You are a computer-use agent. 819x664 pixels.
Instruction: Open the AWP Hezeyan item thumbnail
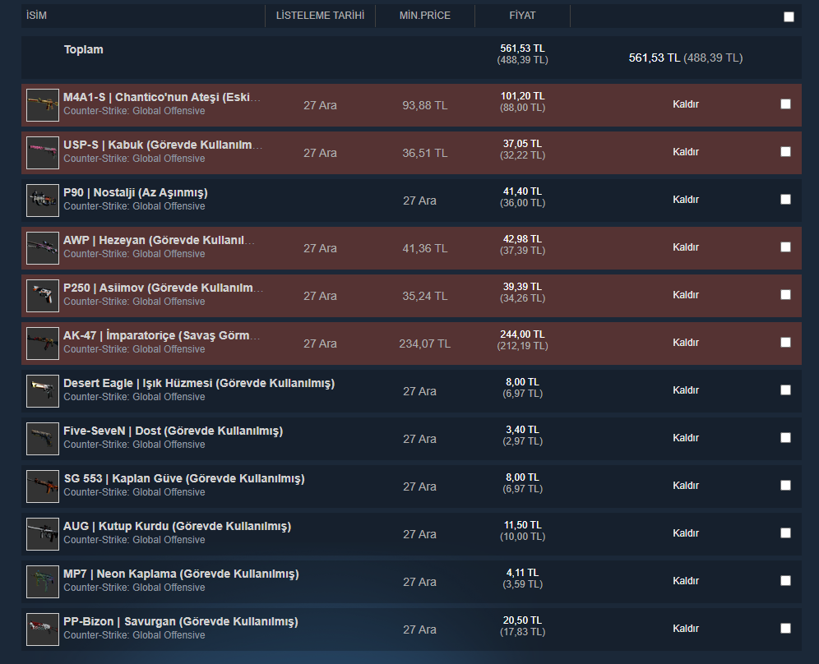pyautogui.click(x=43, y=248)
